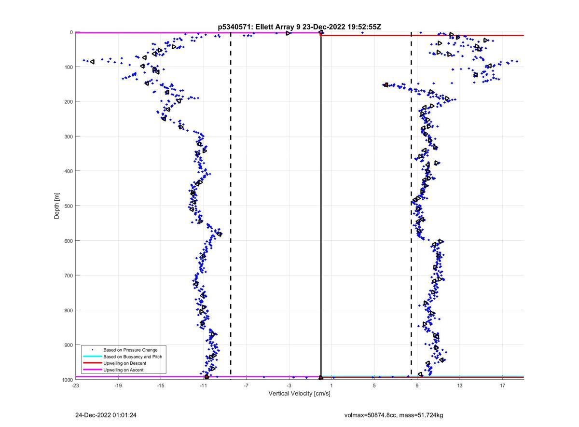Image resolution: width=579 pixels, height=427 pixels.
Task: Click x-axis tick label '5'
Action: (x=374, y=386)
